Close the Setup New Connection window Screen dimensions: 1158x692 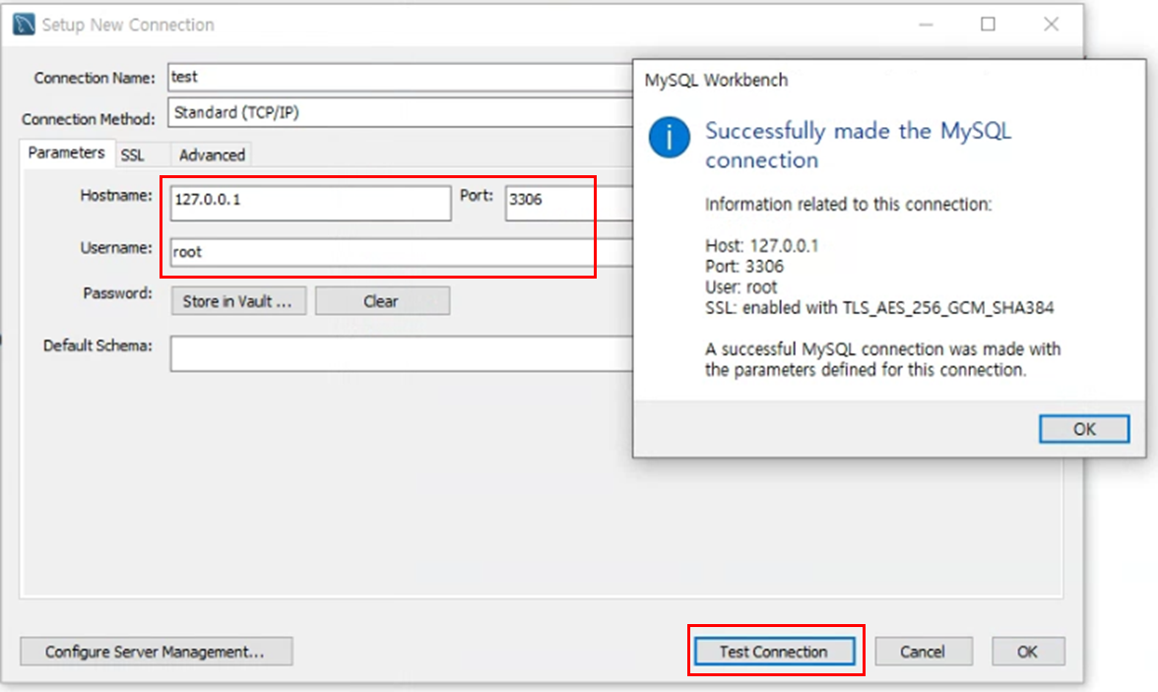pos(1051,25)
